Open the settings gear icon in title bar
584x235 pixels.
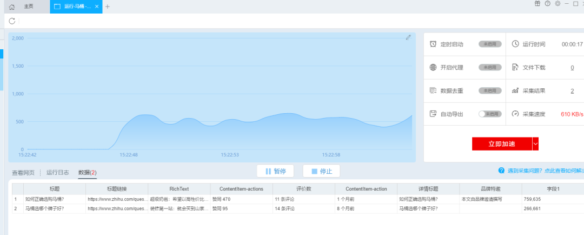(x=558, y=4)
